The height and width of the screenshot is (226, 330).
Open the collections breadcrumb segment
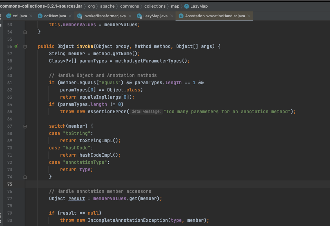(155, 6)
